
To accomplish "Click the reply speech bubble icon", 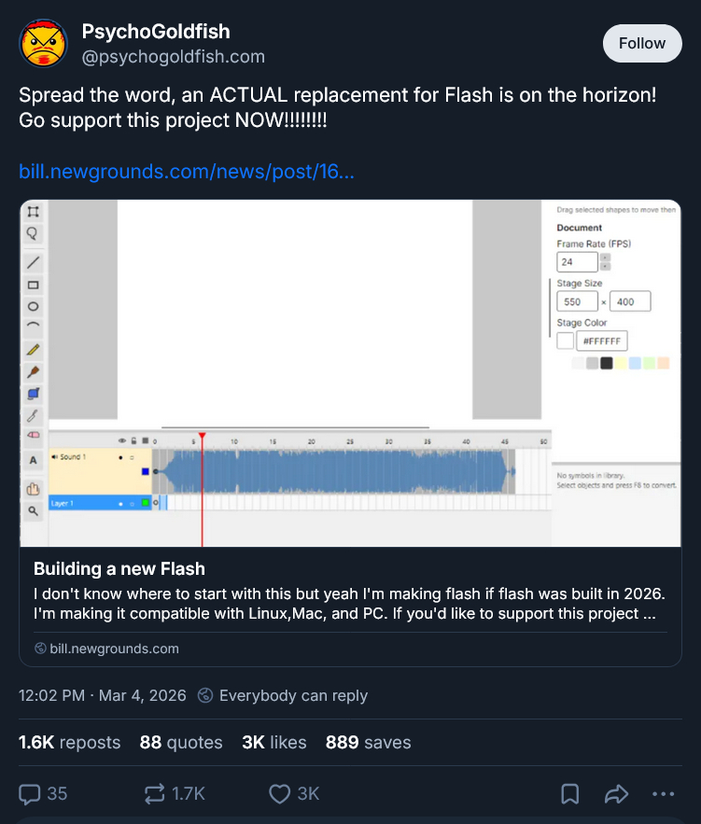I will click(x=31, y=793).
